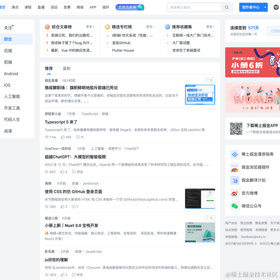Open 更多 for 精选专栏榜

(x=150, y=27)
